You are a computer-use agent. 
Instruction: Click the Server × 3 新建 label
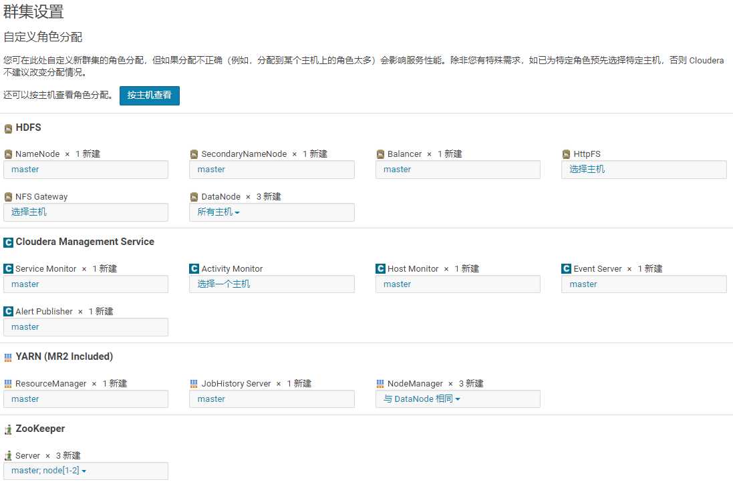coord(47,456)
